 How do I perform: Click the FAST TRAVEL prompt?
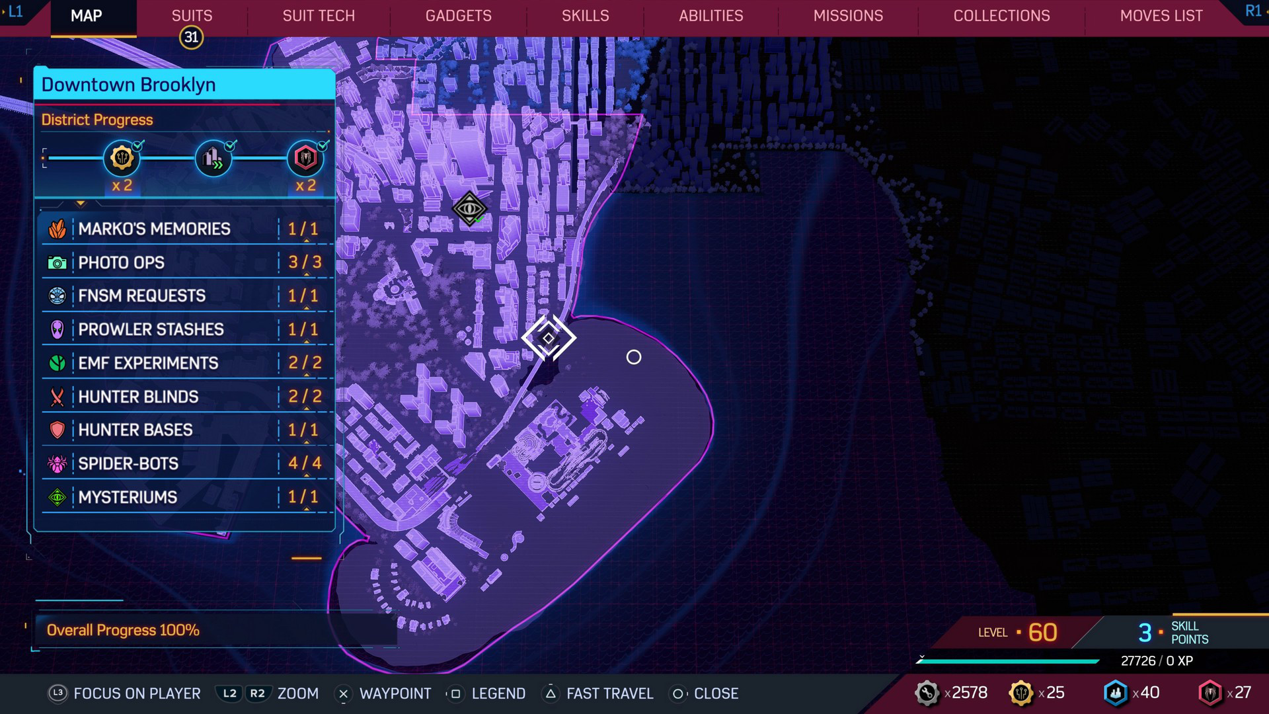[x=597, y=694]
